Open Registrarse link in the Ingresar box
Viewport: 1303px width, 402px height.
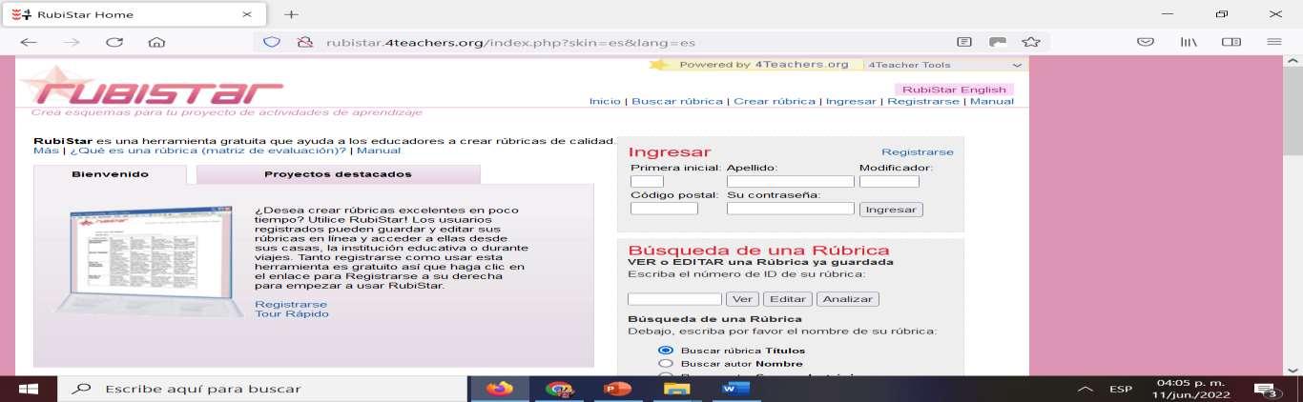pos(918,152)
